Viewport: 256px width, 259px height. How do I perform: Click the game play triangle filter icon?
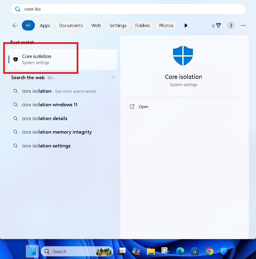point(186,26)
